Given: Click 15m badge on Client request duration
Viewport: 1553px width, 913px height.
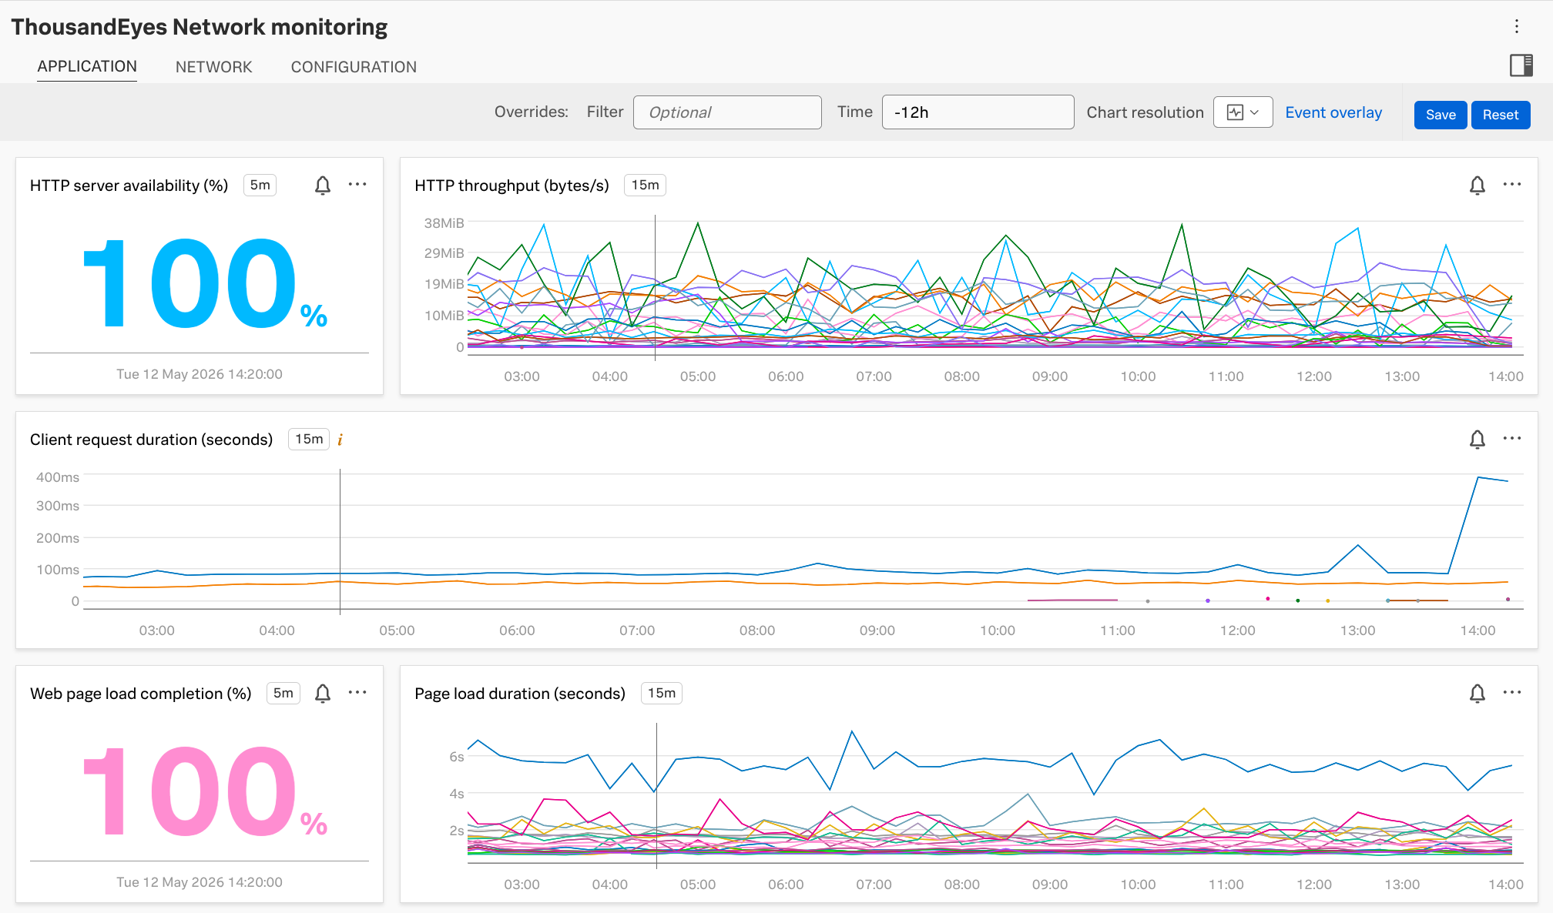Looking at the screenshot, I should 309,440.
